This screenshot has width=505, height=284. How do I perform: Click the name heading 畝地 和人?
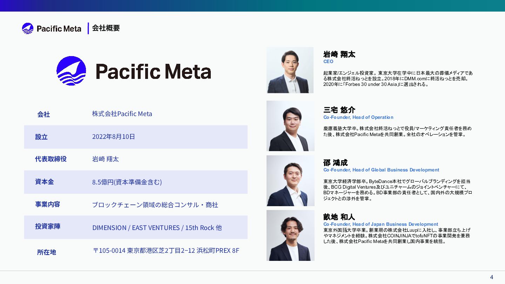point(339,217)
